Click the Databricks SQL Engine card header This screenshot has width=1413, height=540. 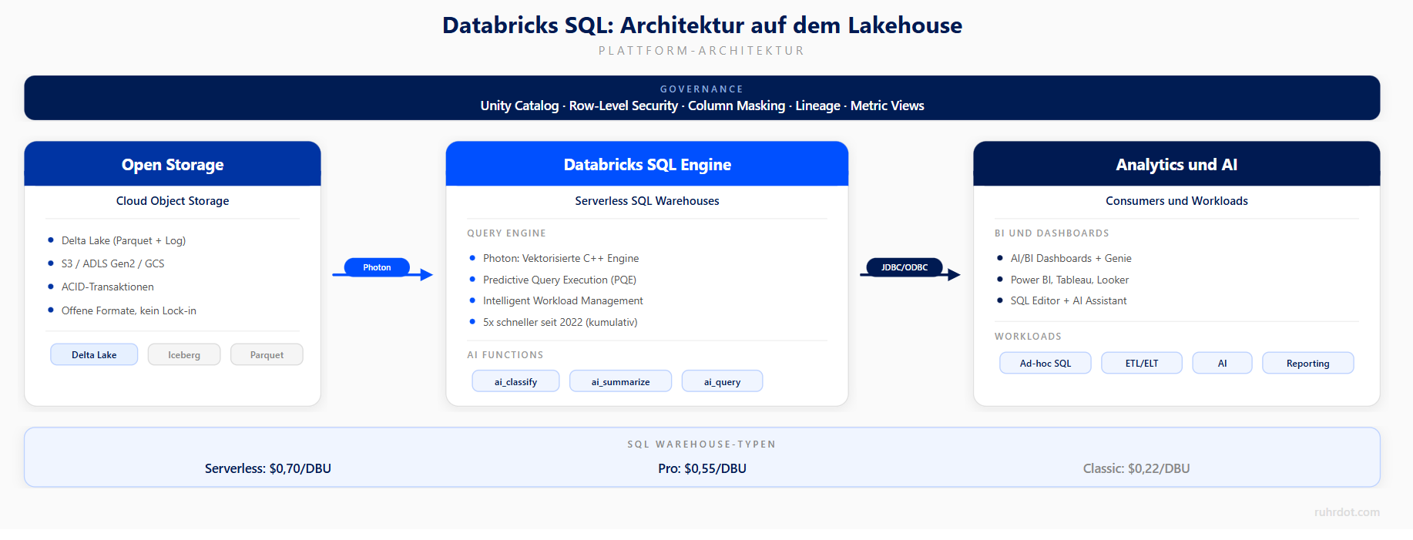click(x=647, y=164)
